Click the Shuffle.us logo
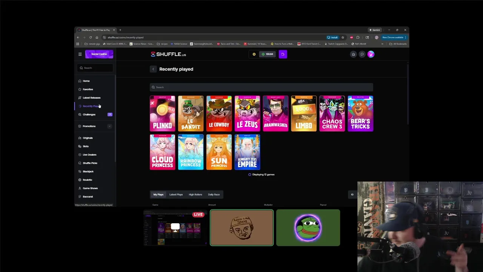The width and height of the screenshot is (483, 272). 169,54
